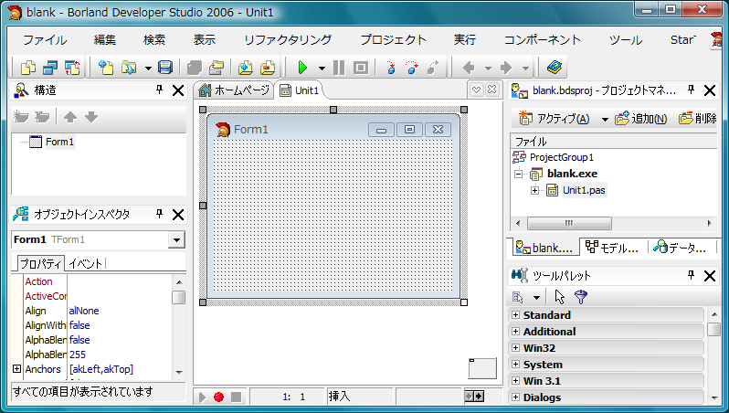The width and height of the screenshot is (729, 413).
Task: Open the リファクタリング menu
Action: click(288, 40)
